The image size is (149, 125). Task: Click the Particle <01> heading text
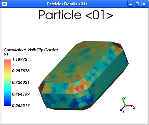76,15
